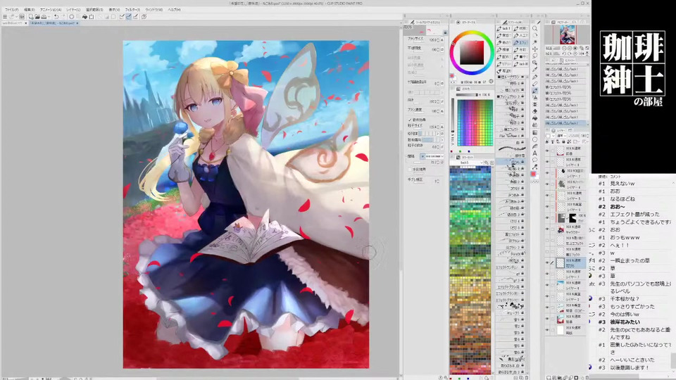Select the Move layer tool (four-arrow icon)

(x=534, y=49)
